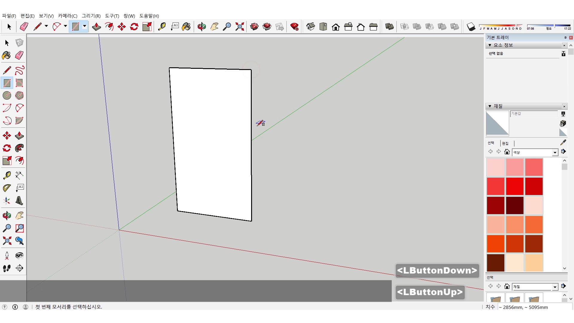574x323 pixels.
Task: Toggle shadows display button
Action: [471, 27]
